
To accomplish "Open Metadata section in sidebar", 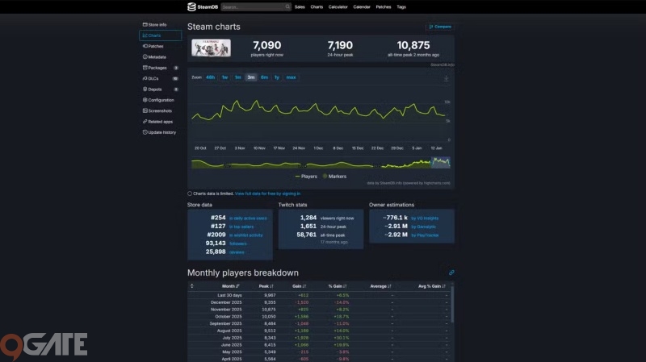I will (156, 57).
